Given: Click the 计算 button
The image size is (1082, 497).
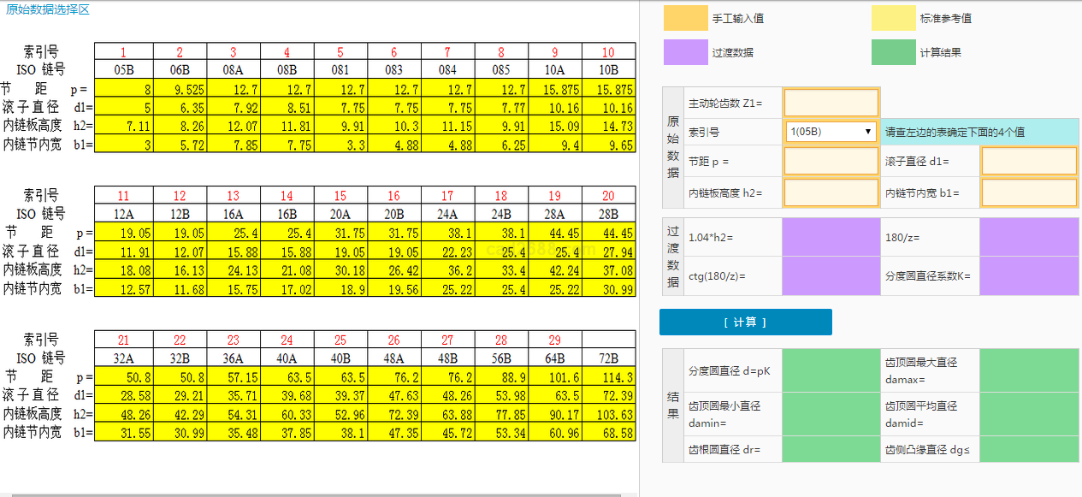Looking at the screenshot, I should click(745, 322).
